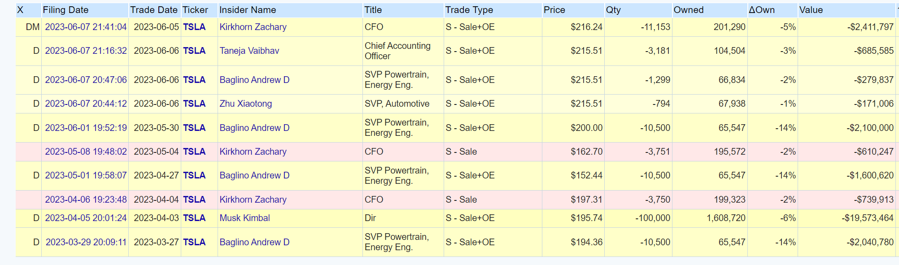Sort table by Trade Date header
899x265 pixels.
(x=154, y=10)
